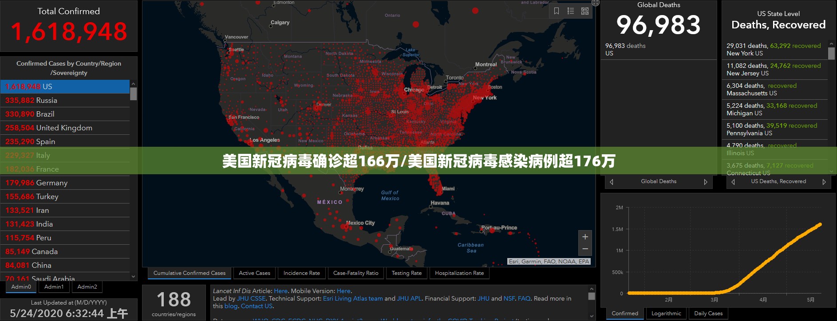Select Russia row with 335,882 cases
This screenshot has height=321, width=837.
click(65, 100)
